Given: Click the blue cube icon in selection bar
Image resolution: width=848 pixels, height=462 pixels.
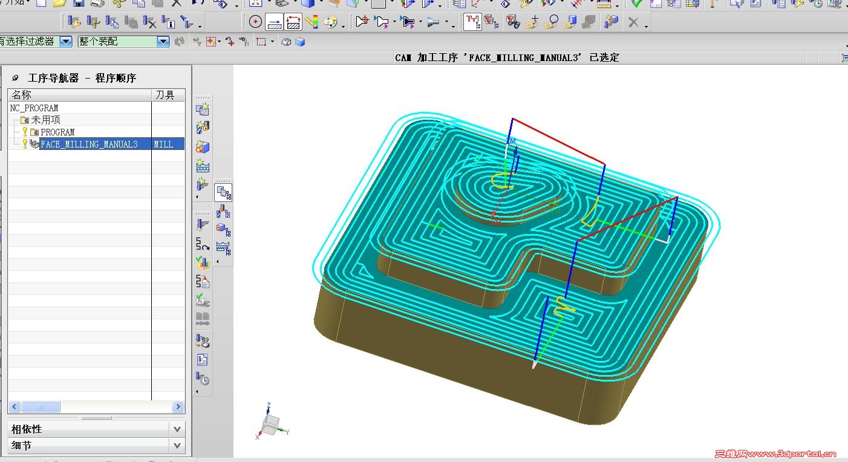Looking at the screenshot, I should (300, 42).
